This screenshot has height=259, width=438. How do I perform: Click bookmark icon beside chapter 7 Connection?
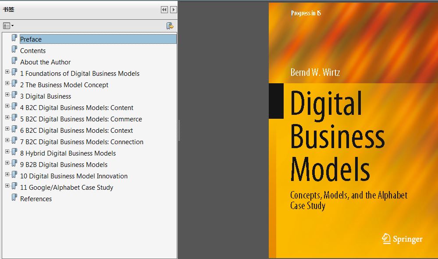(x=14, y=140)
